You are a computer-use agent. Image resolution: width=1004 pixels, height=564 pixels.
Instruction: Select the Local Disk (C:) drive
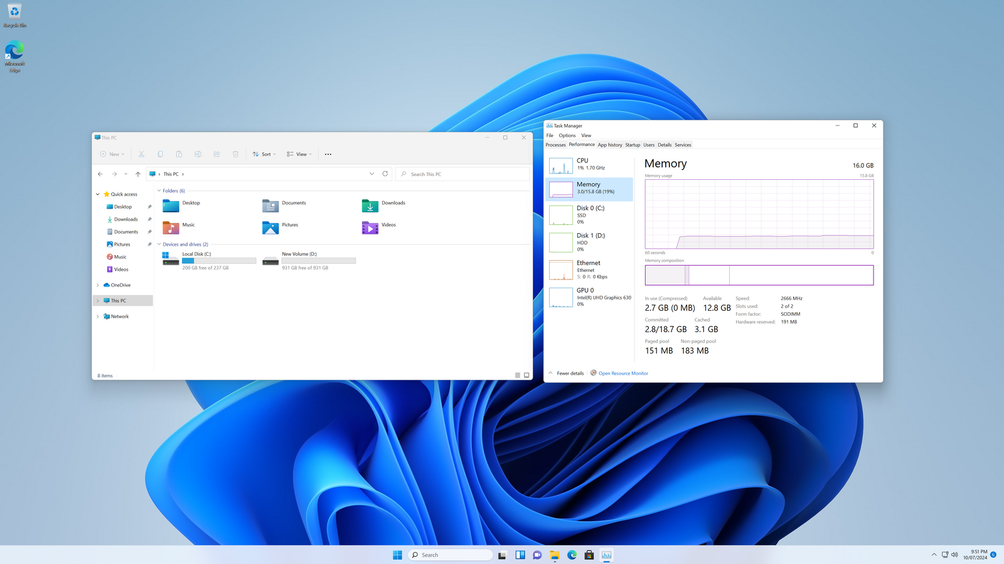[209, 261]
